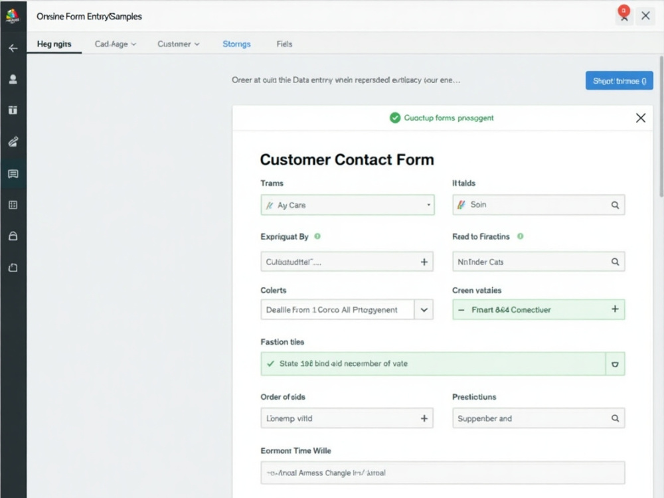Open the user profile sidebar icon
The height and width of the screenshot is (498, 664).
[13, 79]
